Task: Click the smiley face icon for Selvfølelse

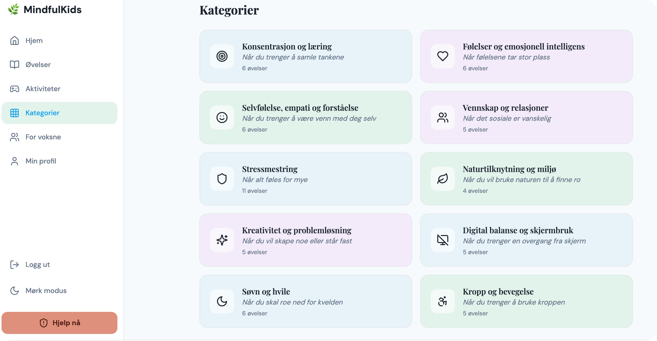Action: pyautogui.click(x=222, y=118)
